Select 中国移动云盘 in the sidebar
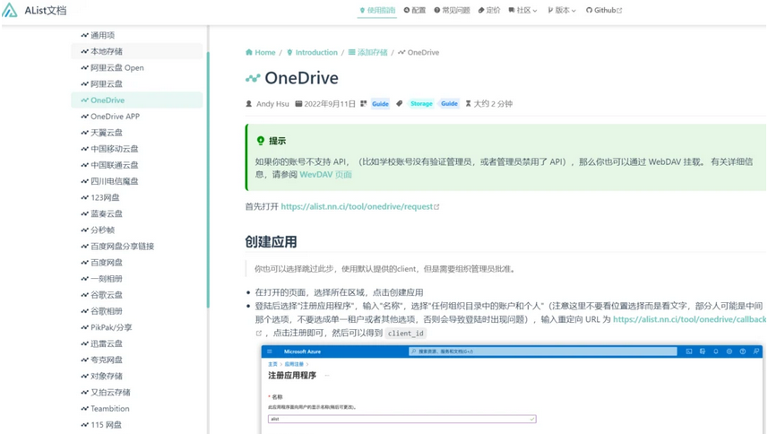Image resolution: width=768 pixels, height=434 pixels. pyautogui.click(x=136, y=149)
